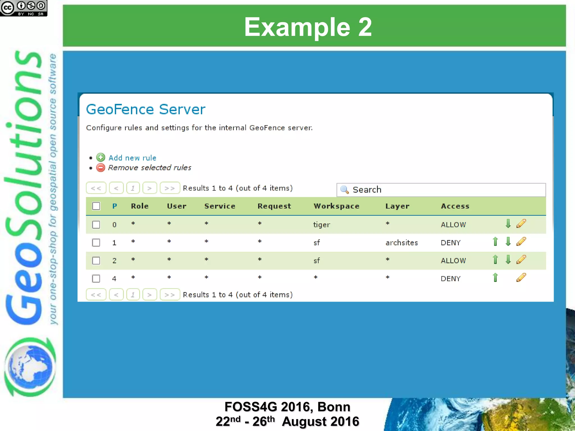Viewport: 575px width, 431px height.
Task: Move the priority 4 DENY rule up
Action: (x=495, y=278)
